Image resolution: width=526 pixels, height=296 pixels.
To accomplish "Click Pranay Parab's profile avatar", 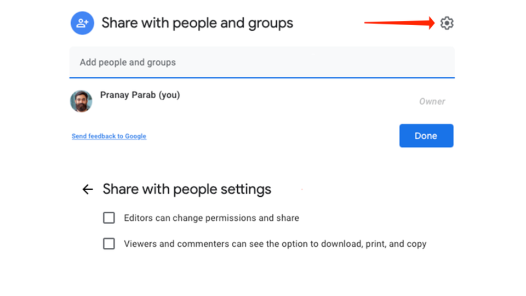I will pyautogui.click(x=81, y=101).
